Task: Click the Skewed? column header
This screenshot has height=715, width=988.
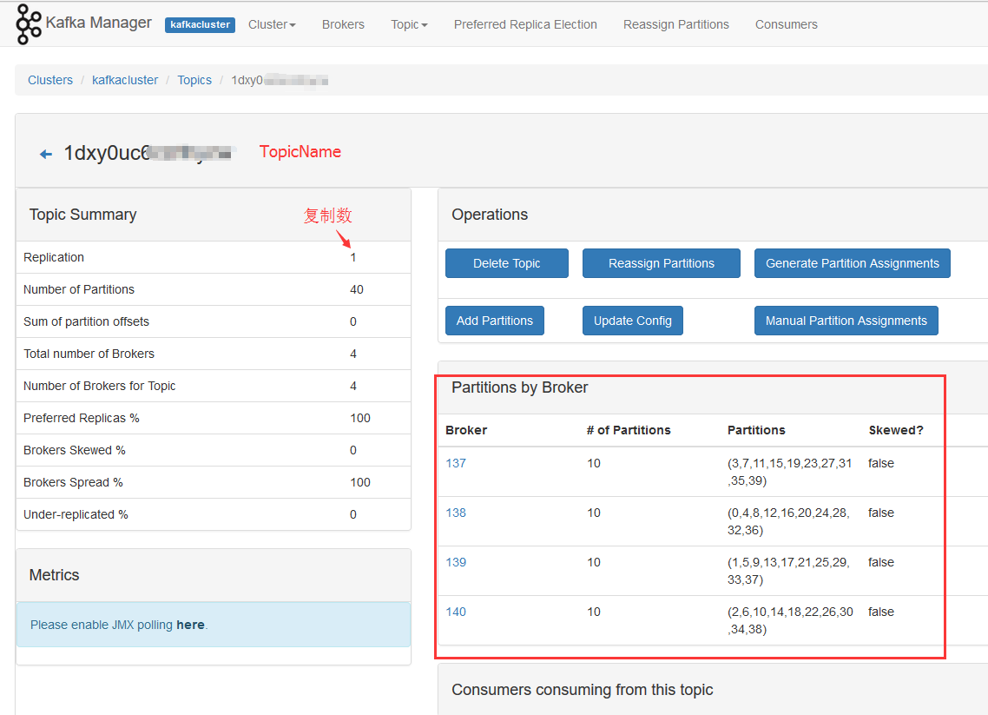Action: click(895, 430)
